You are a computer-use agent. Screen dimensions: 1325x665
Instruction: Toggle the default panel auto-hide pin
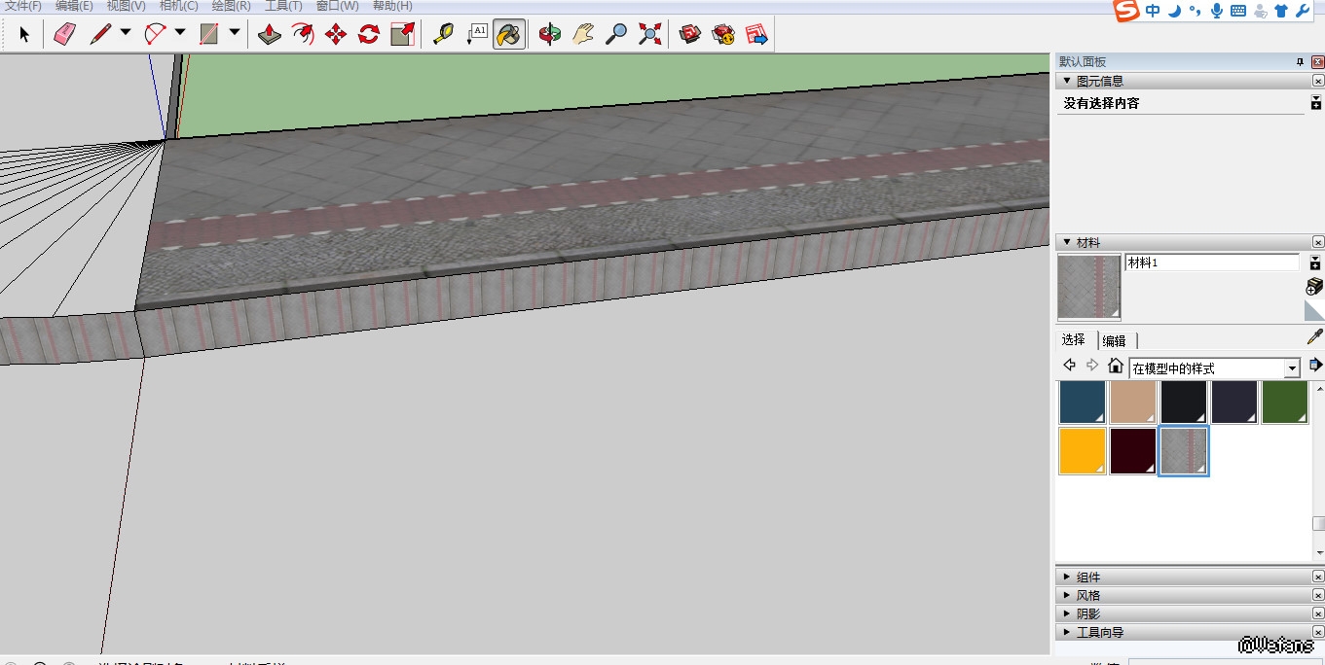[x=1300, y=62]
